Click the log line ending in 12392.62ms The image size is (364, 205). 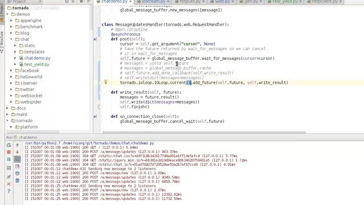tap(103, 194)
